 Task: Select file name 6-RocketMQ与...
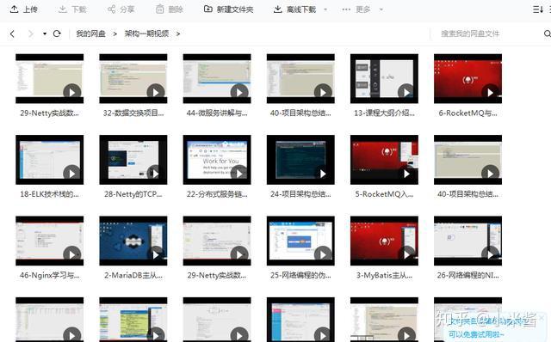[x=467, y=113]
